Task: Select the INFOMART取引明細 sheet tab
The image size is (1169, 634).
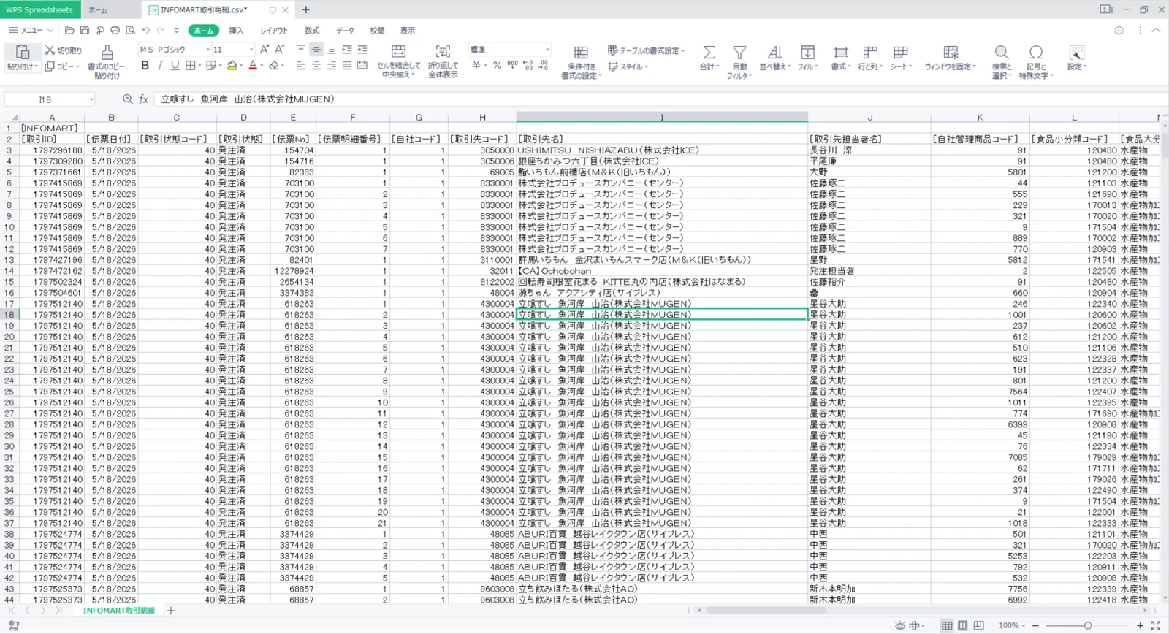Action: coord(118,611)
